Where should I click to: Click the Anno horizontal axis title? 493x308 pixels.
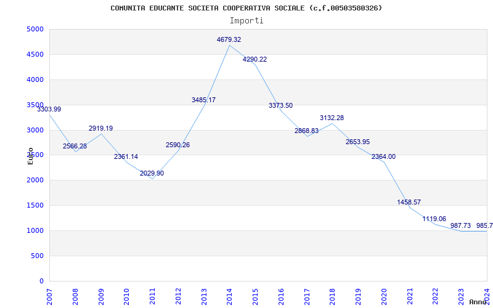(x=478, y=302)
